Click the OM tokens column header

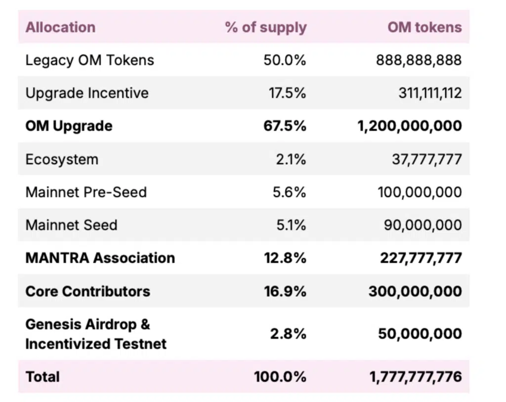(x=424, y=27)
